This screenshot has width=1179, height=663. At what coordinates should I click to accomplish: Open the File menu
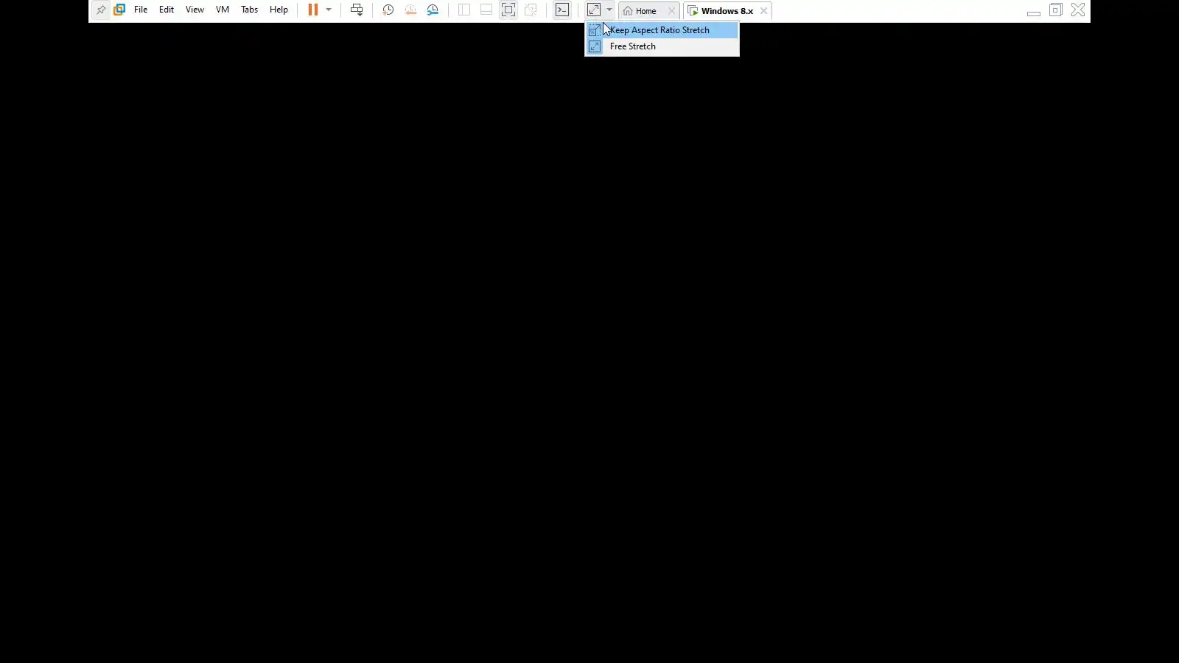[x=141, y=10]
